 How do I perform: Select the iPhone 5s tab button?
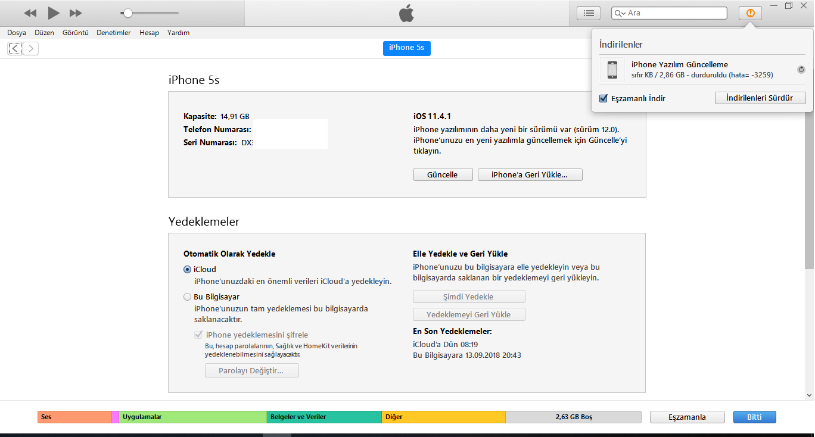coord(406,48)
